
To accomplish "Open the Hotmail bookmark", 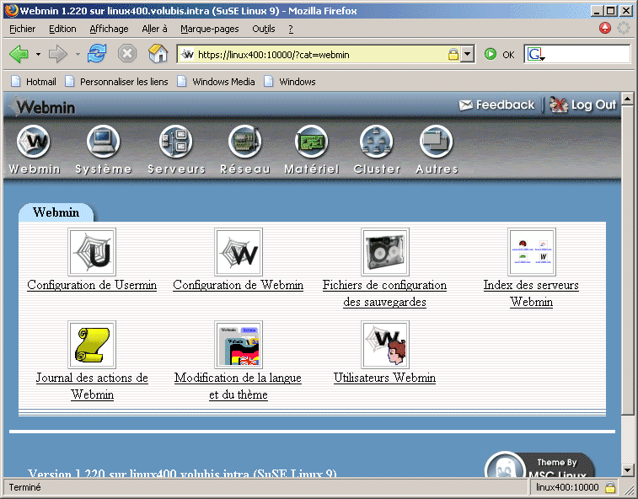I will click(x=34, y=82).
